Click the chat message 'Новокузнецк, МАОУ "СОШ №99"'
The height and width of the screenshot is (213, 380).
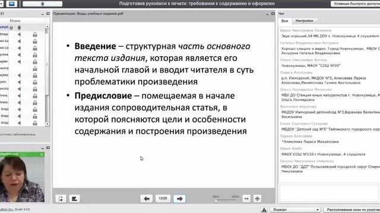click(311, 66)
